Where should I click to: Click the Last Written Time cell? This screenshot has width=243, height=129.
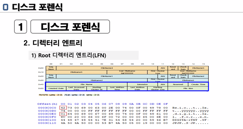point(117,89)
